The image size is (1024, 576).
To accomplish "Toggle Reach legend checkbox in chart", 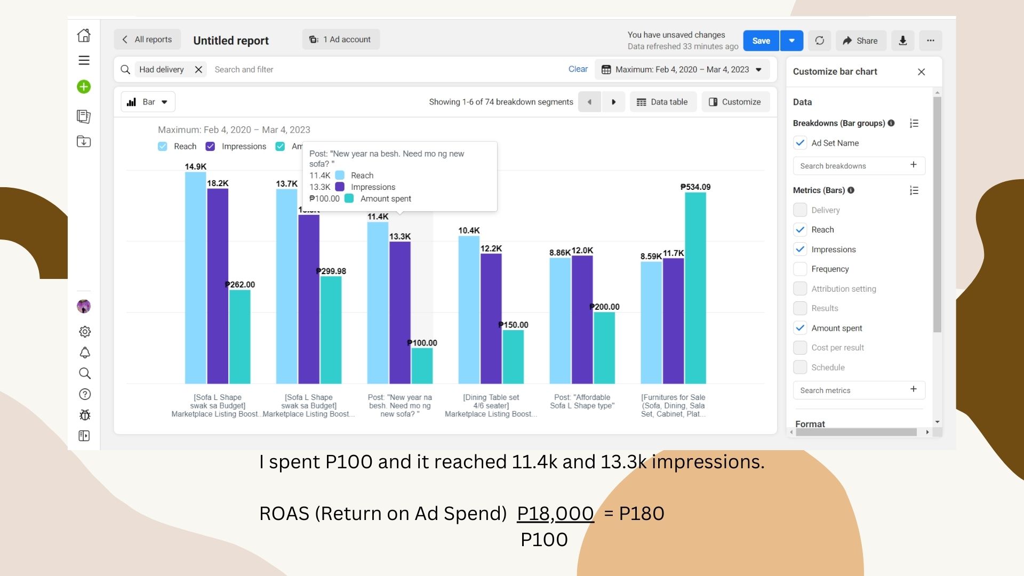I will coord(163,146).
